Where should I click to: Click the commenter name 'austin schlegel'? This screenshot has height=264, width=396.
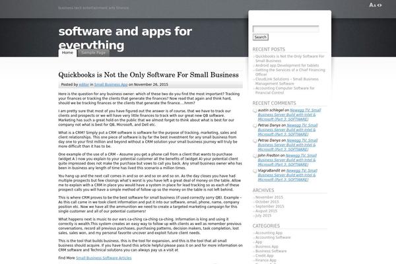pos(271,110)
